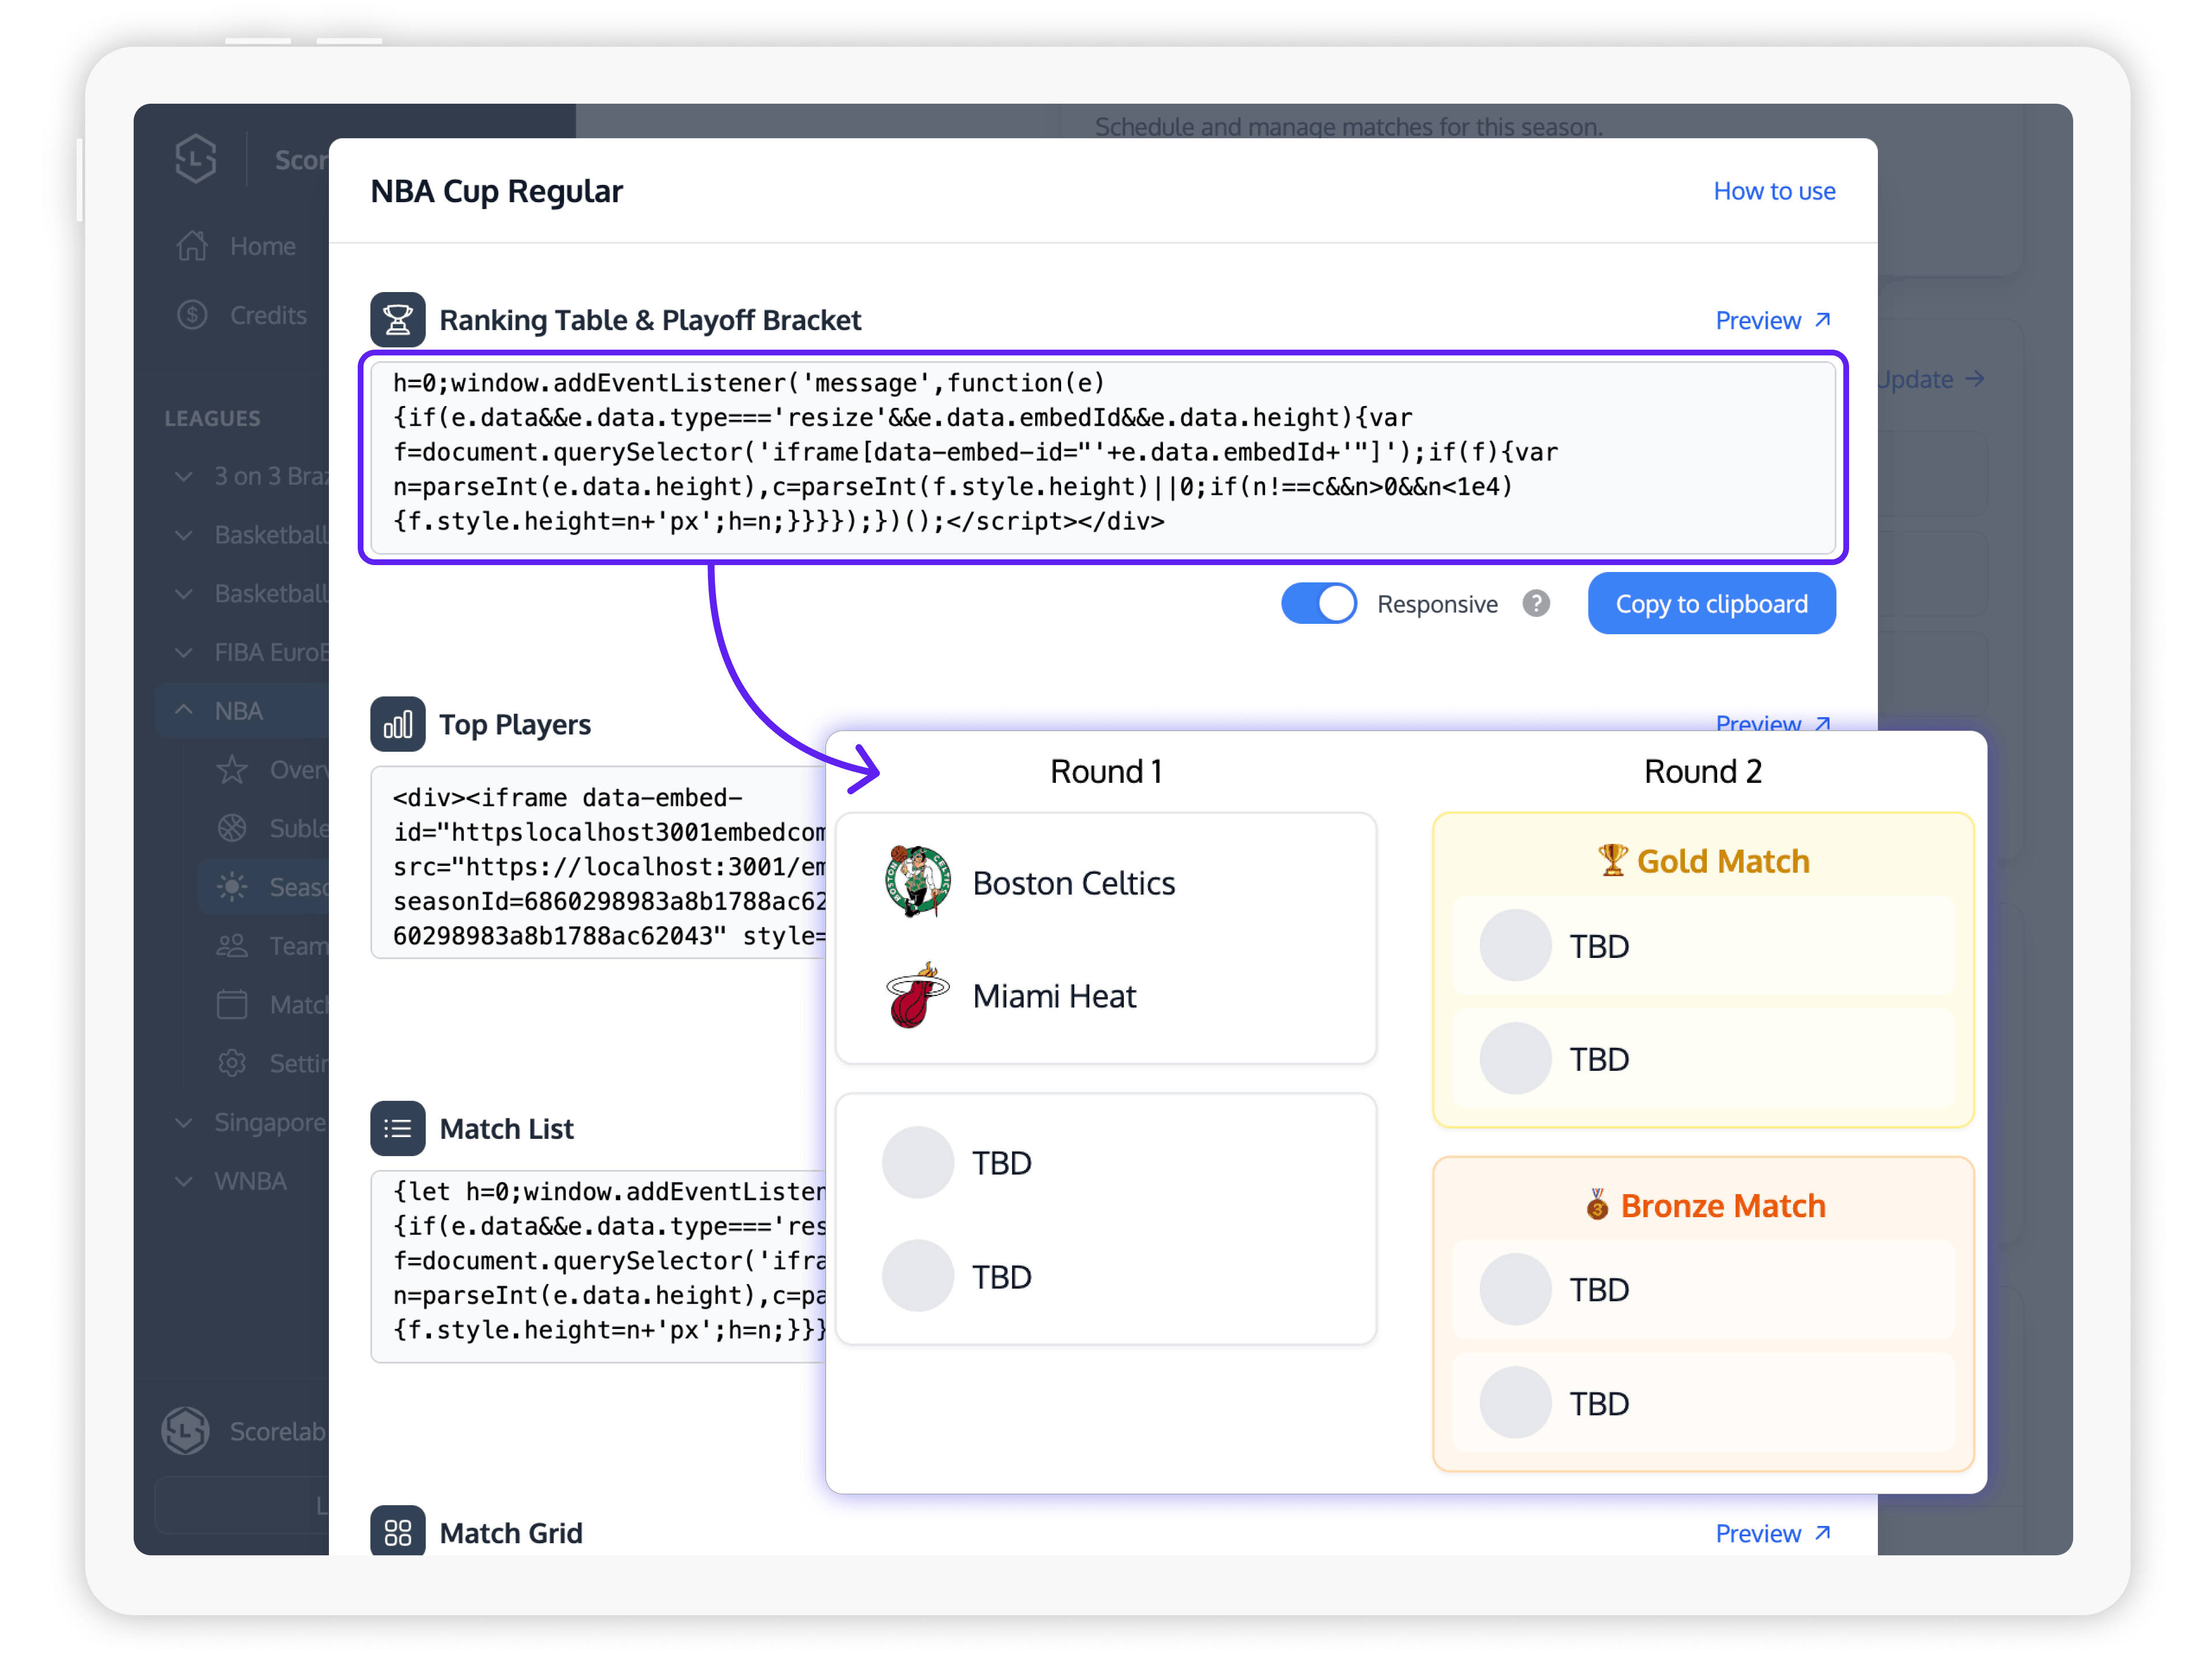Click inside the Top Players embed code box
Viewport: 2212px width, 1659px height.
tap(599, 863)
